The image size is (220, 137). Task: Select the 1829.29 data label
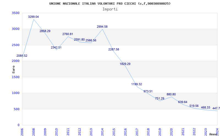125,64
